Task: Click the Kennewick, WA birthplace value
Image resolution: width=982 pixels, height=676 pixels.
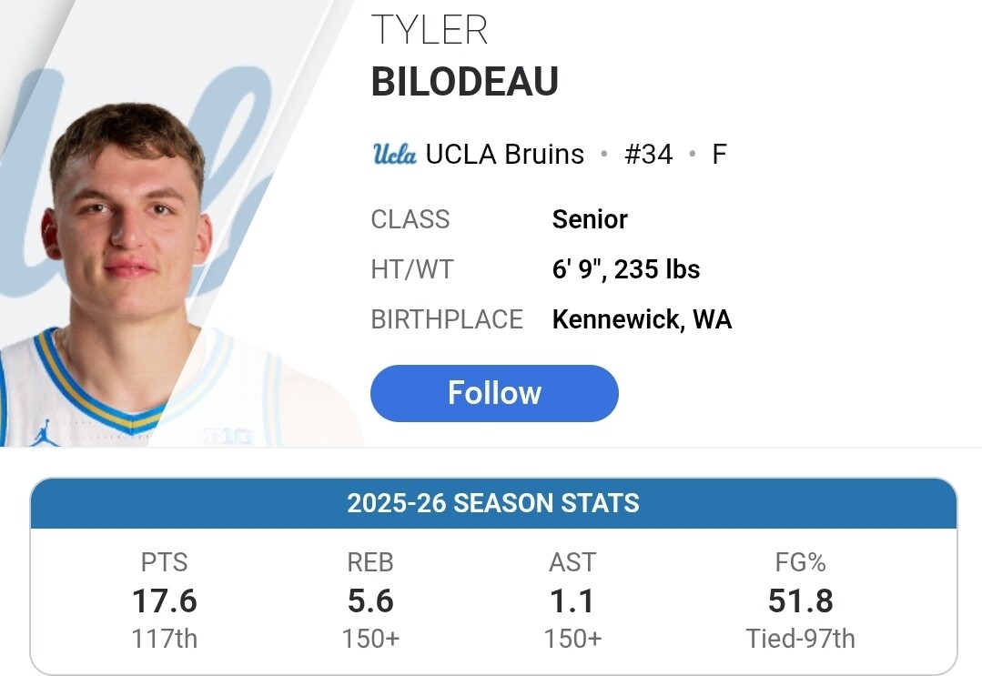Action: click(x=642, y=319)
